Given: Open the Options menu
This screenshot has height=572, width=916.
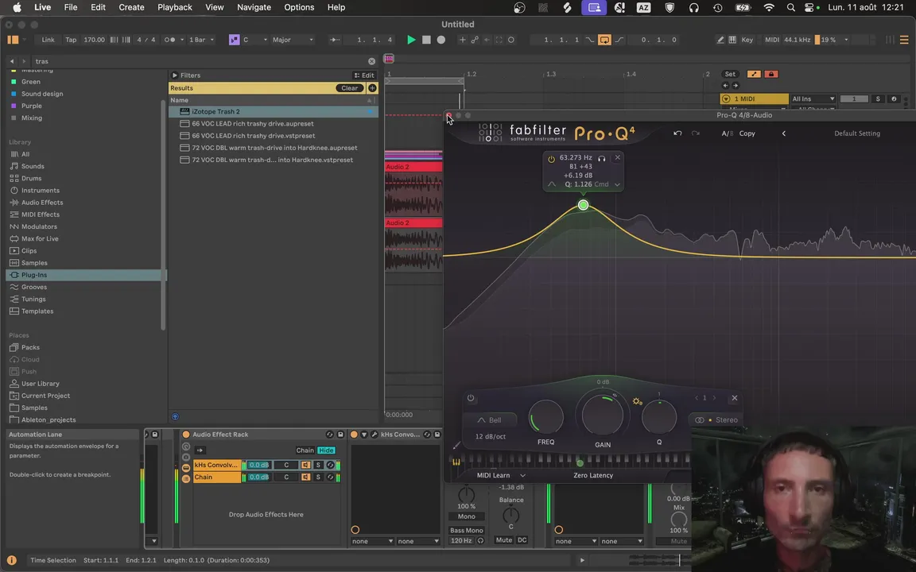Looking at the screenshot, I should click(x=299, y=8).
